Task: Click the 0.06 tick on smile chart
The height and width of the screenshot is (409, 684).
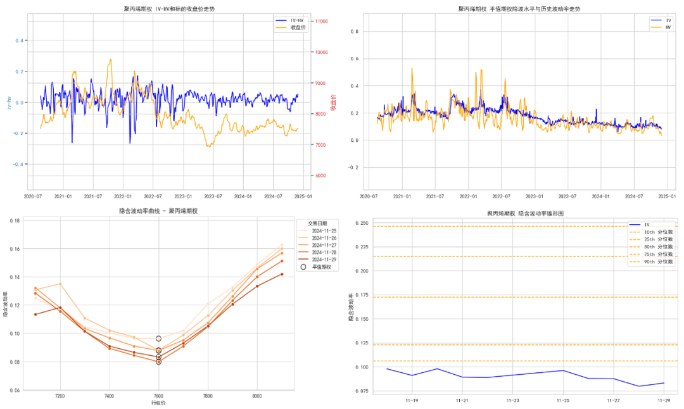Action: (15, 390)
